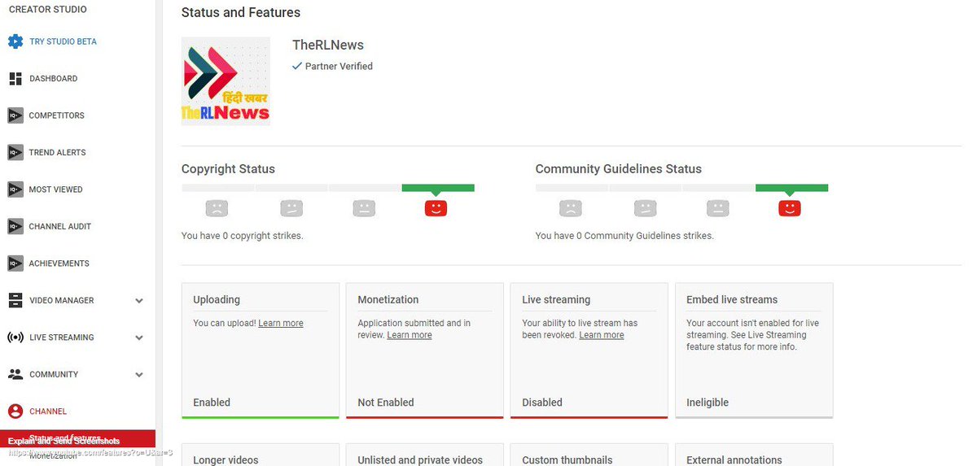This screenshot has width=977, height=466.
Task: Click the Custom thumbnails card
Action: tap(589, 455)
